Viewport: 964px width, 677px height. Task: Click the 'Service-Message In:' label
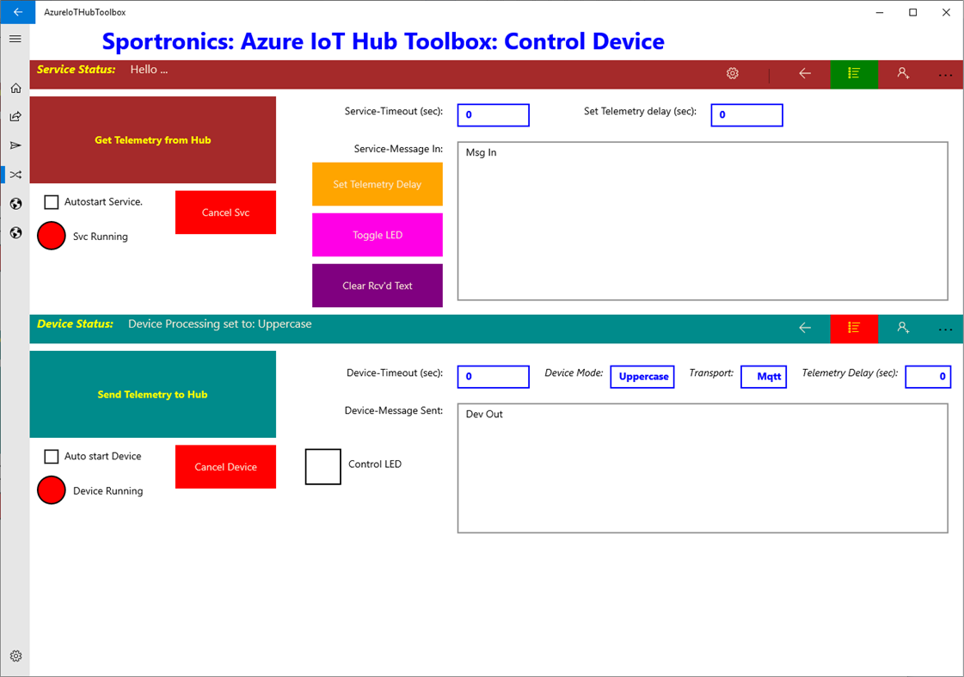(398, 149)
